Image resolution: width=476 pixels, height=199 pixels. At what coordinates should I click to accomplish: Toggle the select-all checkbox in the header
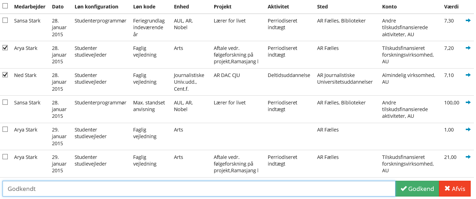pyautogui.click(x=5, y=6)
